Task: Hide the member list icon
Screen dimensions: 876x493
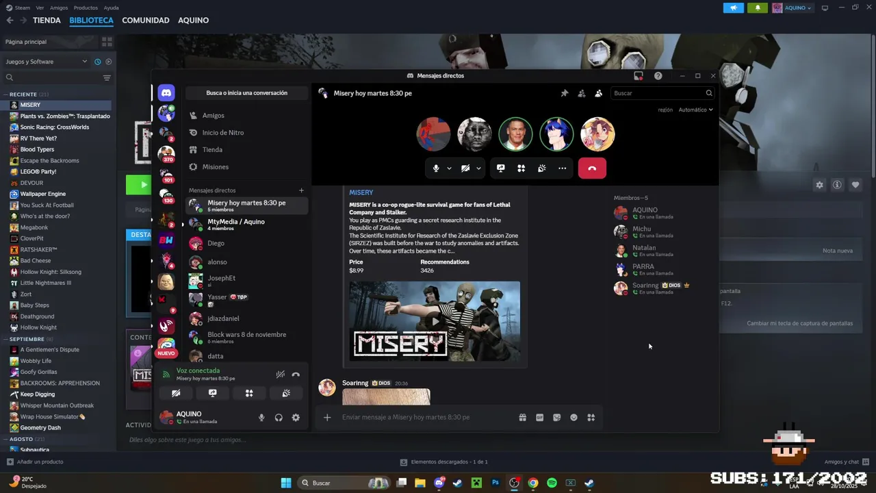Action: click(599, 93)
